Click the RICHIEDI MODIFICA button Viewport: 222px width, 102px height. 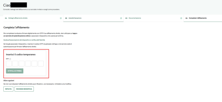pyautogui.click(x=24, y=89)
